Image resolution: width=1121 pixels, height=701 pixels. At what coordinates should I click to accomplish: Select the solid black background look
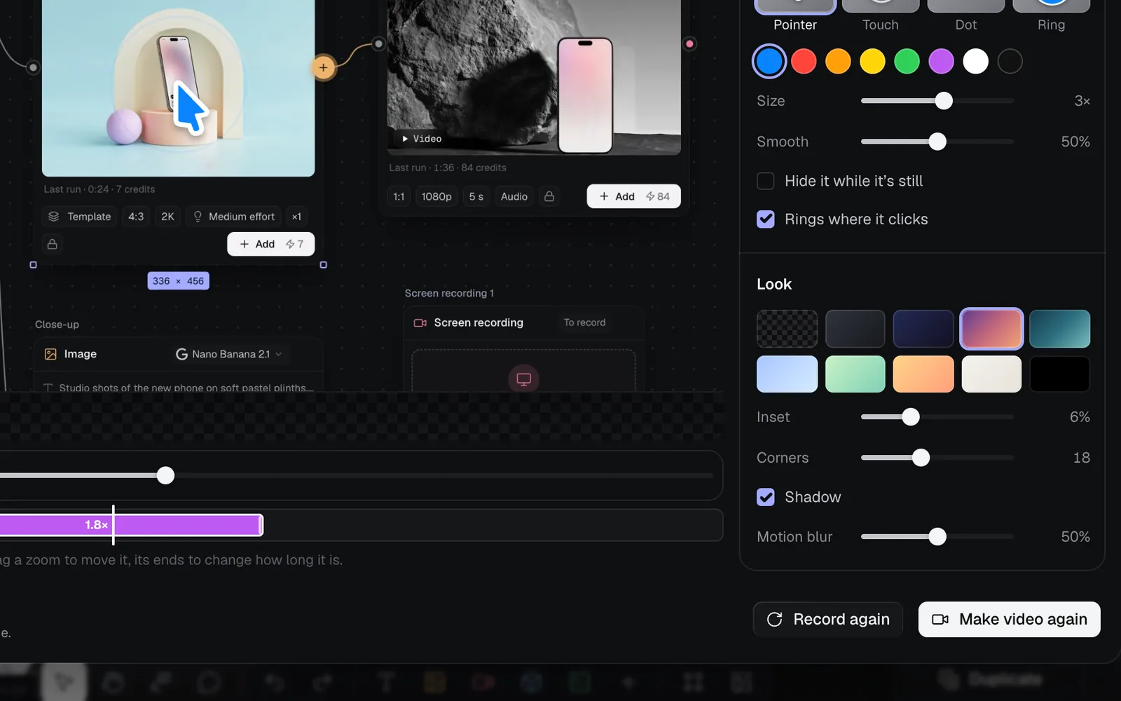[1059, 374]
